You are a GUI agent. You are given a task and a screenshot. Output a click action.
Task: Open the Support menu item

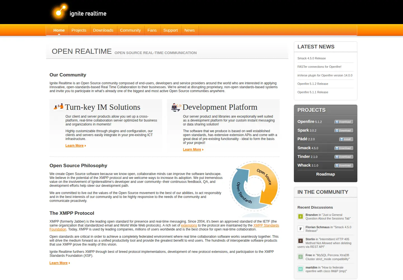tap(170, 30)
